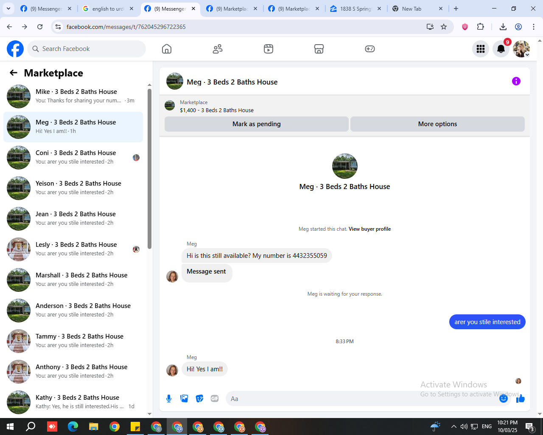Screen dimensions: 543x435
Task: Bookmark this page with the star
Action: click(444, 27)
